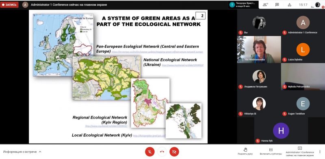Open the Pan-European network ec.europa.eu link
The width and height of the screenshot is (325, 159).
(157, 52)
